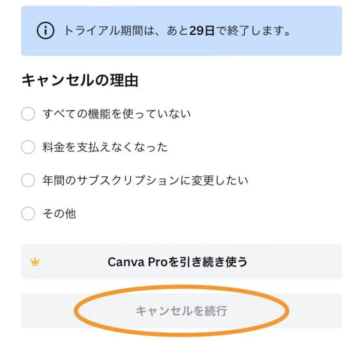Click the gold crown icon
This screenshot has width=363, height=340.
tap(35, 262)
